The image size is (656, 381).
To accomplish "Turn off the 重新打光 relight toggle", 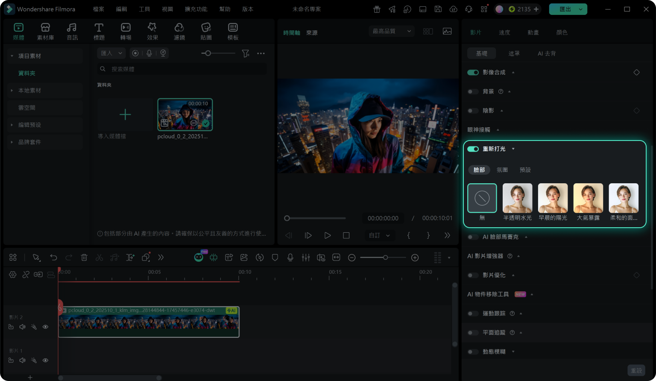I will tap(473, 149).
